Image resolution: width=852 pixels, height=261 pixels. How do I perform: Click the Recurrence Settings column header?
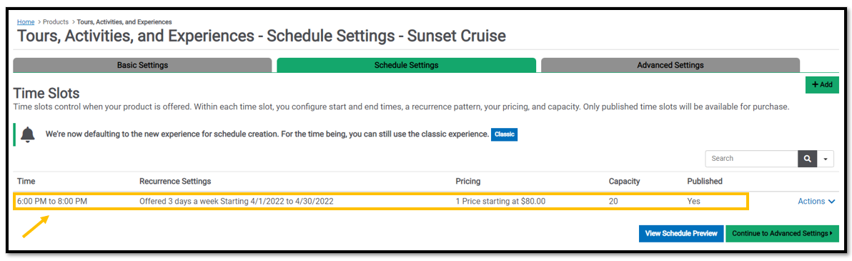pos(176,181)
